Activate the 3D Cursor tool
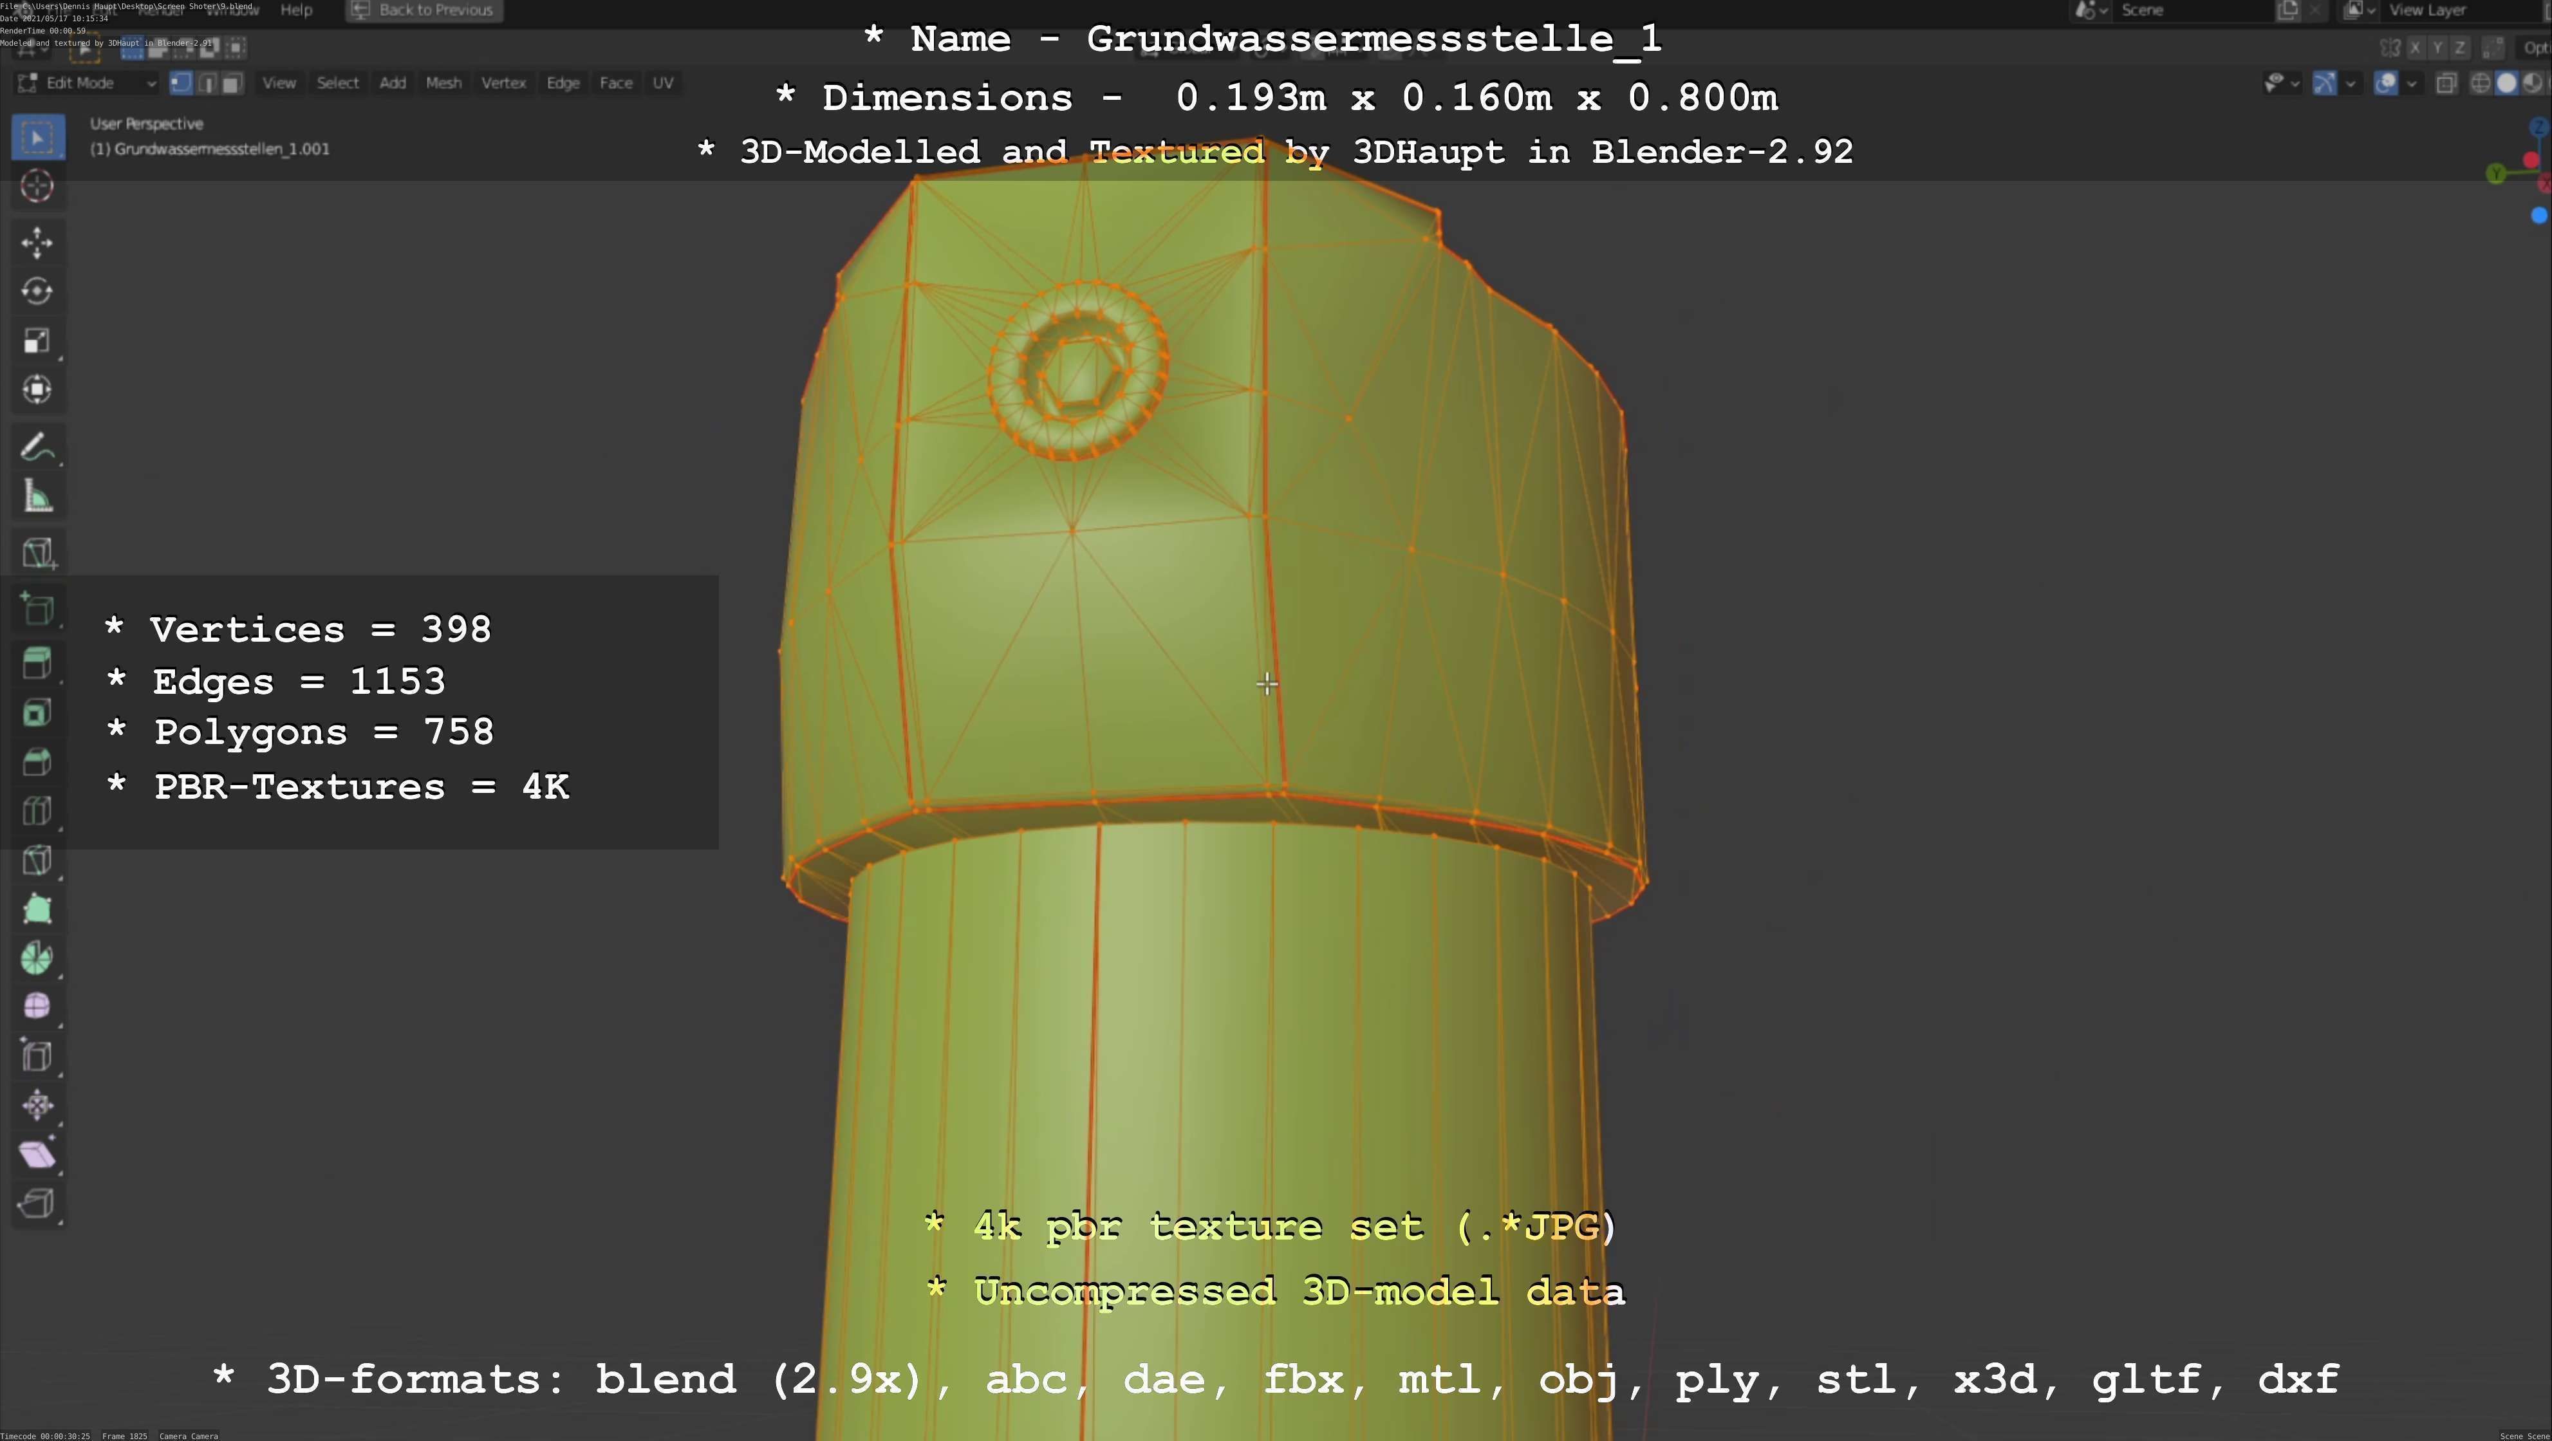The width and height of the screenshot is (2552, 1441). 37,186
